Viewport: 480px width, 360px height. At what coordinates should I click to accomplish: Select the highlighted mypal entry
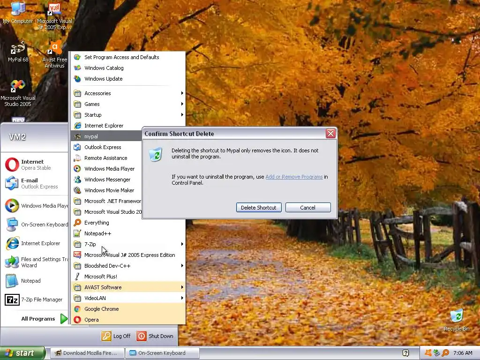click(106, 136)
